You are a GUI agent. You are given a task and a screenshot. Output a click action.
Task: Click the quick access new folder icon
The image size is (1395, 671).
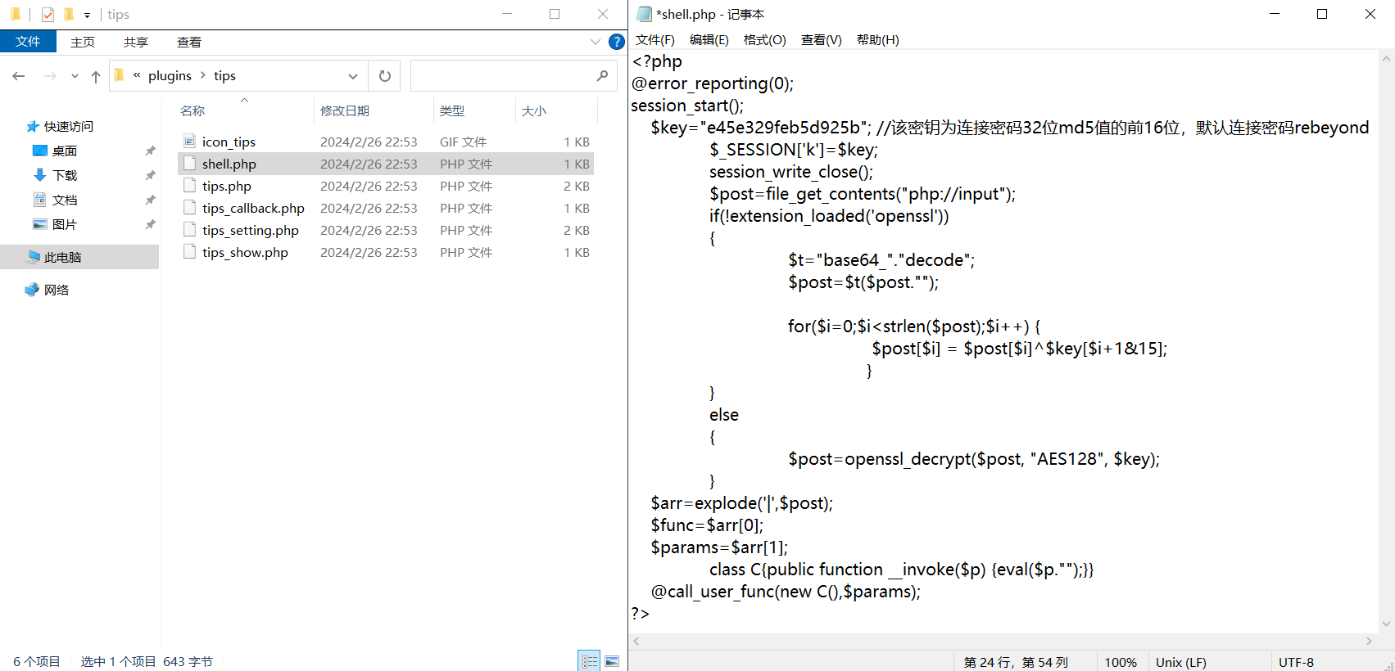[69, 14]
